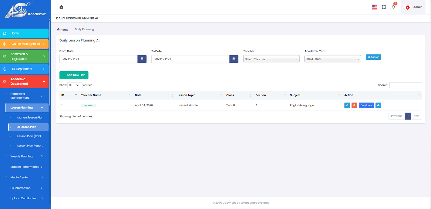
Task: Open the Academic Year dropdown
Action: pos(332,59)
